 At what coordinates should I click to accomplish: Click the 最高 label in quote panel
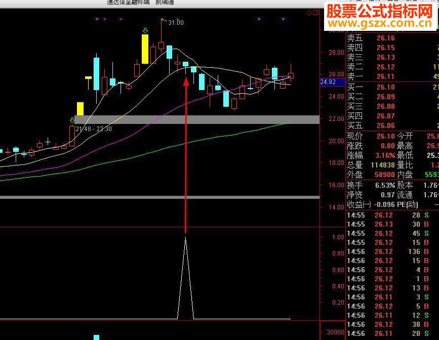click(x=405, y=146)
